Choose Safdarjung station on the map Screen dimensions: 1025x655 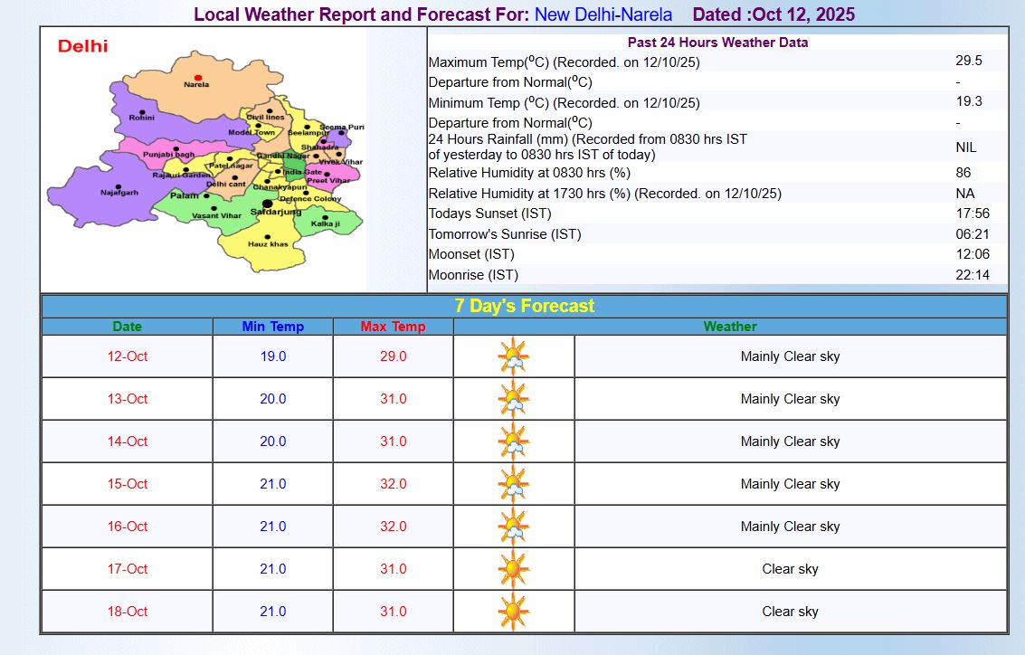tap(267, 205)
